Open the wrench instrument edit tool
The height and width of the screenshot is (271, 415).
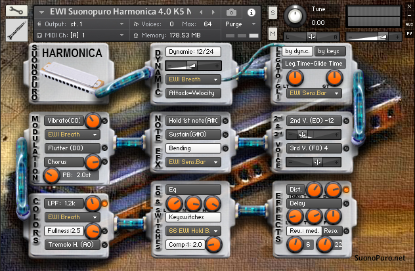(16, 11)
